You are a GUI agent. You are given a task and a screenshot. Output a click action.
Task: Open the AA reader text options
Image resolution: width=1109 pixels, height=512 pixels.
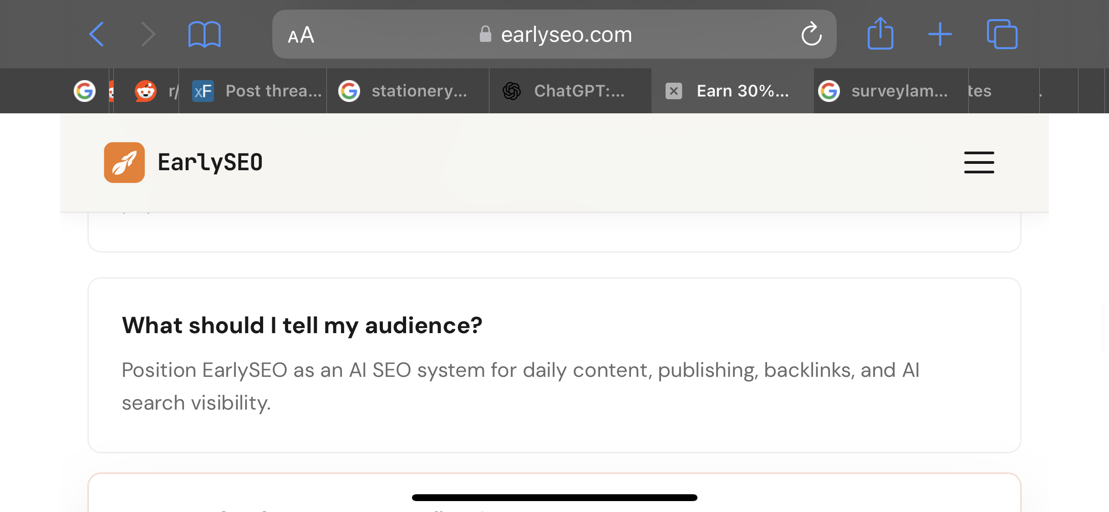(x=301, y=35)
